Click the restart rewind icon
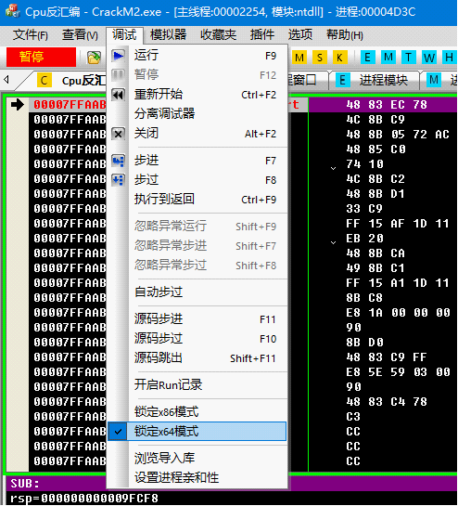Image resolution: width=458 pixels, height=506 pixels. (119, 95)
